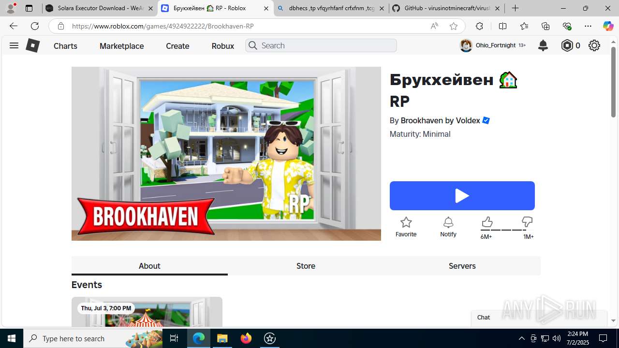Click the 13+ age label
This screenshot has height=348, width=619.
pyautogui.click(x=522, y=45)
